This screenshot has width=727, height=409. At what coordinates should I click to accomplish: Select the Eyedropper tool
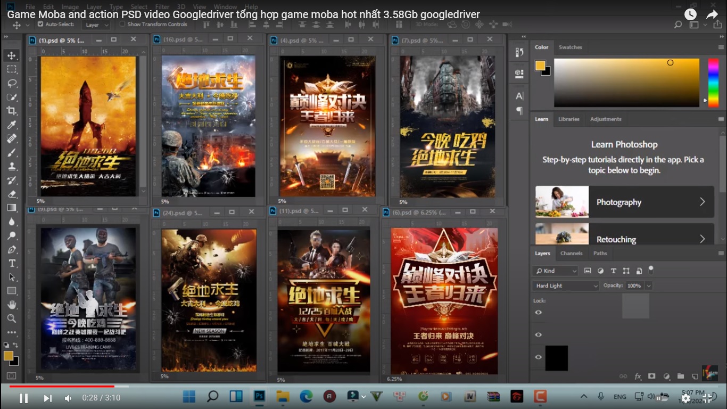[12, 125]
